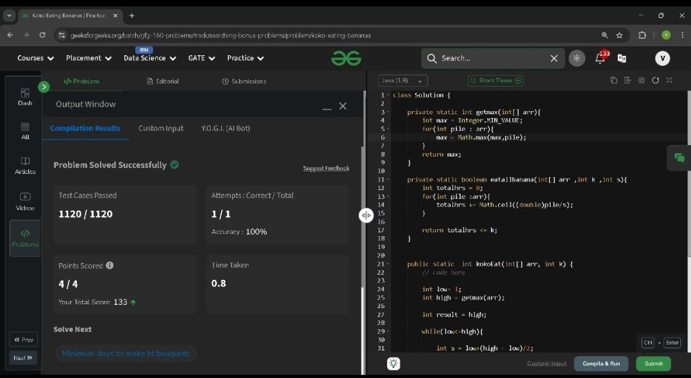The image size is (691, 378).
Task: Click the Search input field
Action: coord(493,58)
